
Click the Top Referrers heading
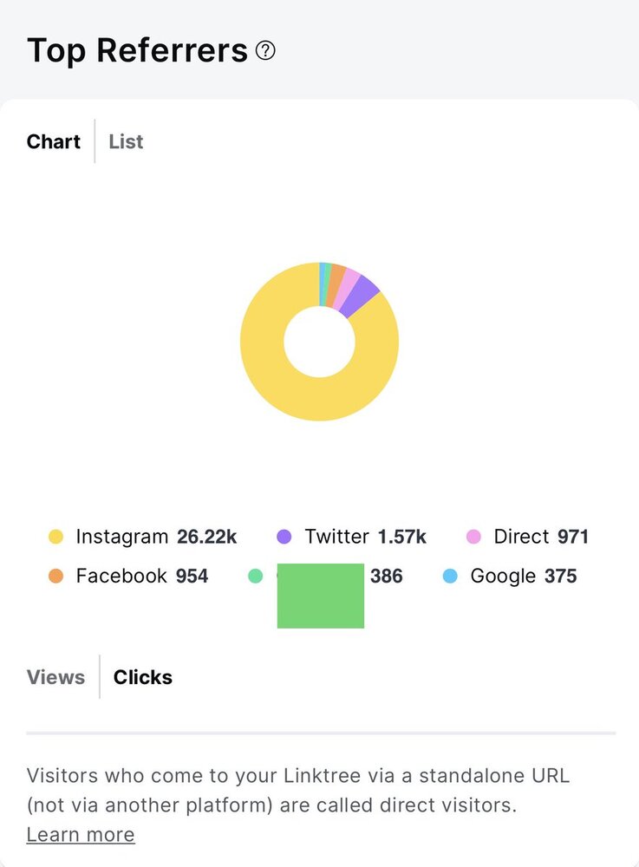coord(137,51)
